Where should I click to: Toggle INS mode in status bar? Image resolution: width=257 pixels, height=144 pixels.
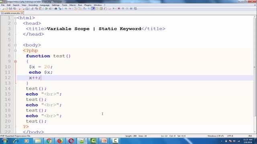pos(250,136)
